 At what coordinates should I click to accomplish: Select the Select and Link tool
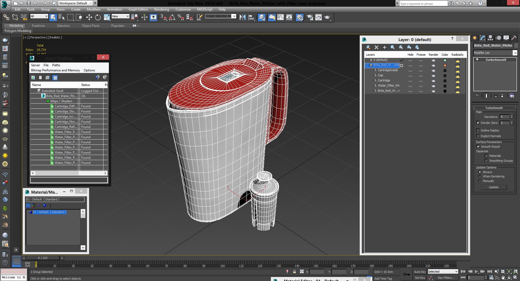[6, 17]
